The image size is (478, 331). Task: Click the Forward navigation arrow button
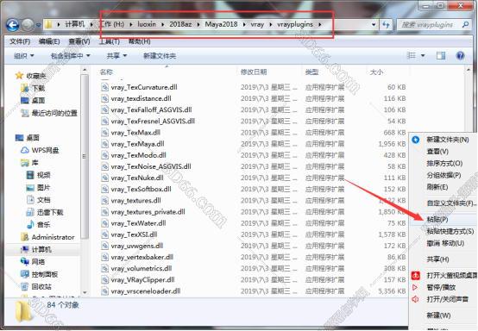click(x=28, y=25)
